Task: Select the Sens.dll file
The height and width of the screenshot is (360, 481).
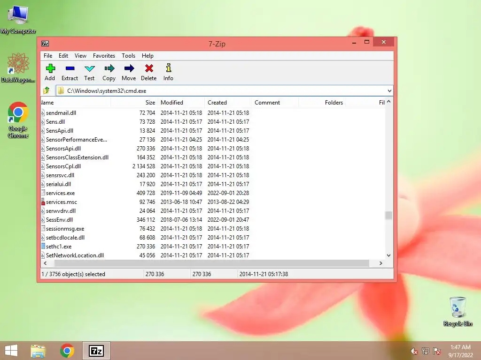Action: pyautogui.click(x=55, y=122)
